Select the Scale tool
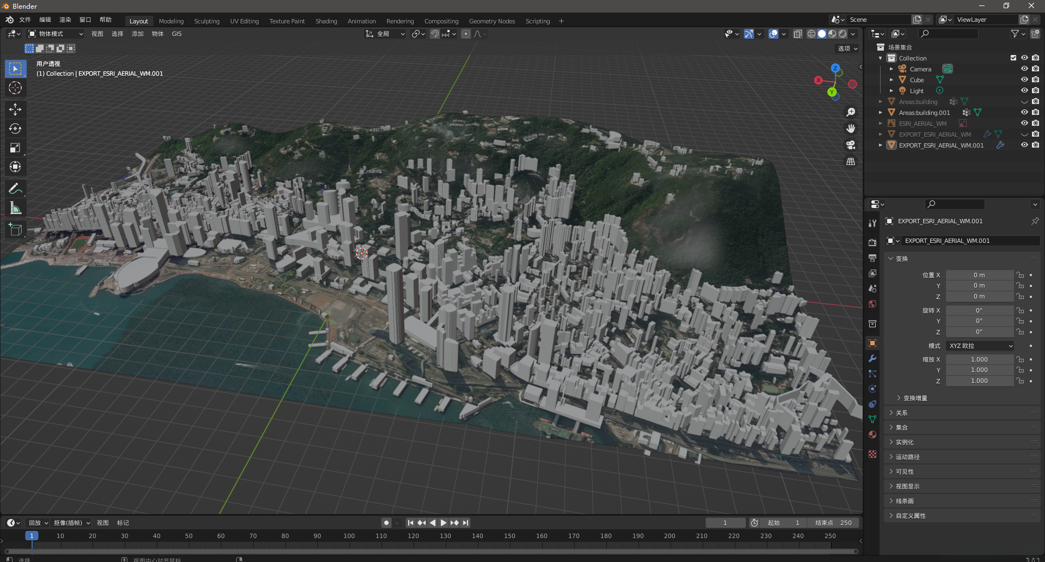 point(15,148)
